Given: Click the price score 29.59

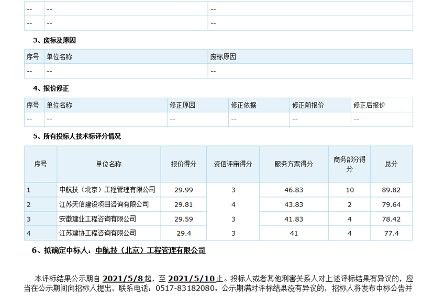Looking at the screenshot, I should point(184,219).
